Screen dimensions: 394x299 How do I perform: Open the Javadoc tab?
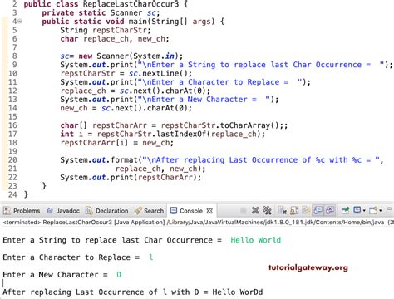(x=63, y=211)
